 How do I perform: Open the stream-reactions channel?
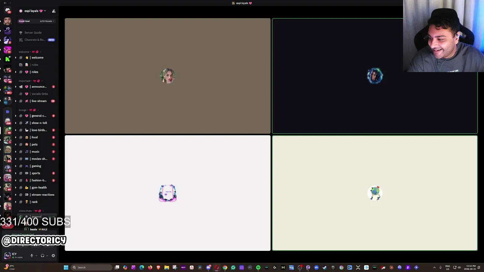click(x=36, y=195)
